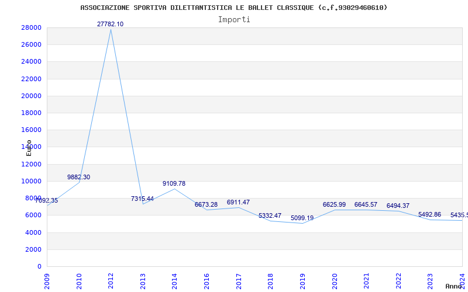This screenshot has height=292, width=468.
Task: Click the 28000 y-axis tick label
Action: 32,27
